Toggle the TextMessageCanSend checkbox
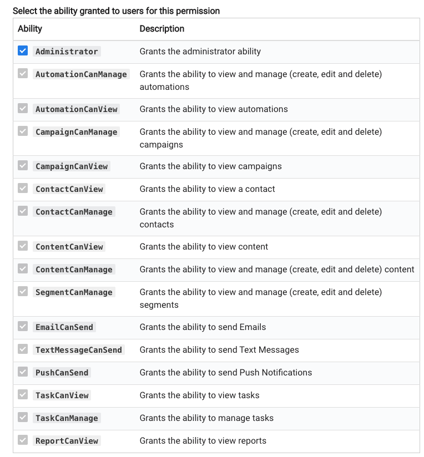Image resolution: width=424 pixels, height=457 pixels. click(x=23, y=349)
